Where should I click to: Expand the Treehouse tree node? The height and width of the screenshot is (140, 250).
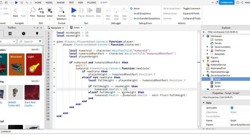pyautogui.click(x=207, y=51)
